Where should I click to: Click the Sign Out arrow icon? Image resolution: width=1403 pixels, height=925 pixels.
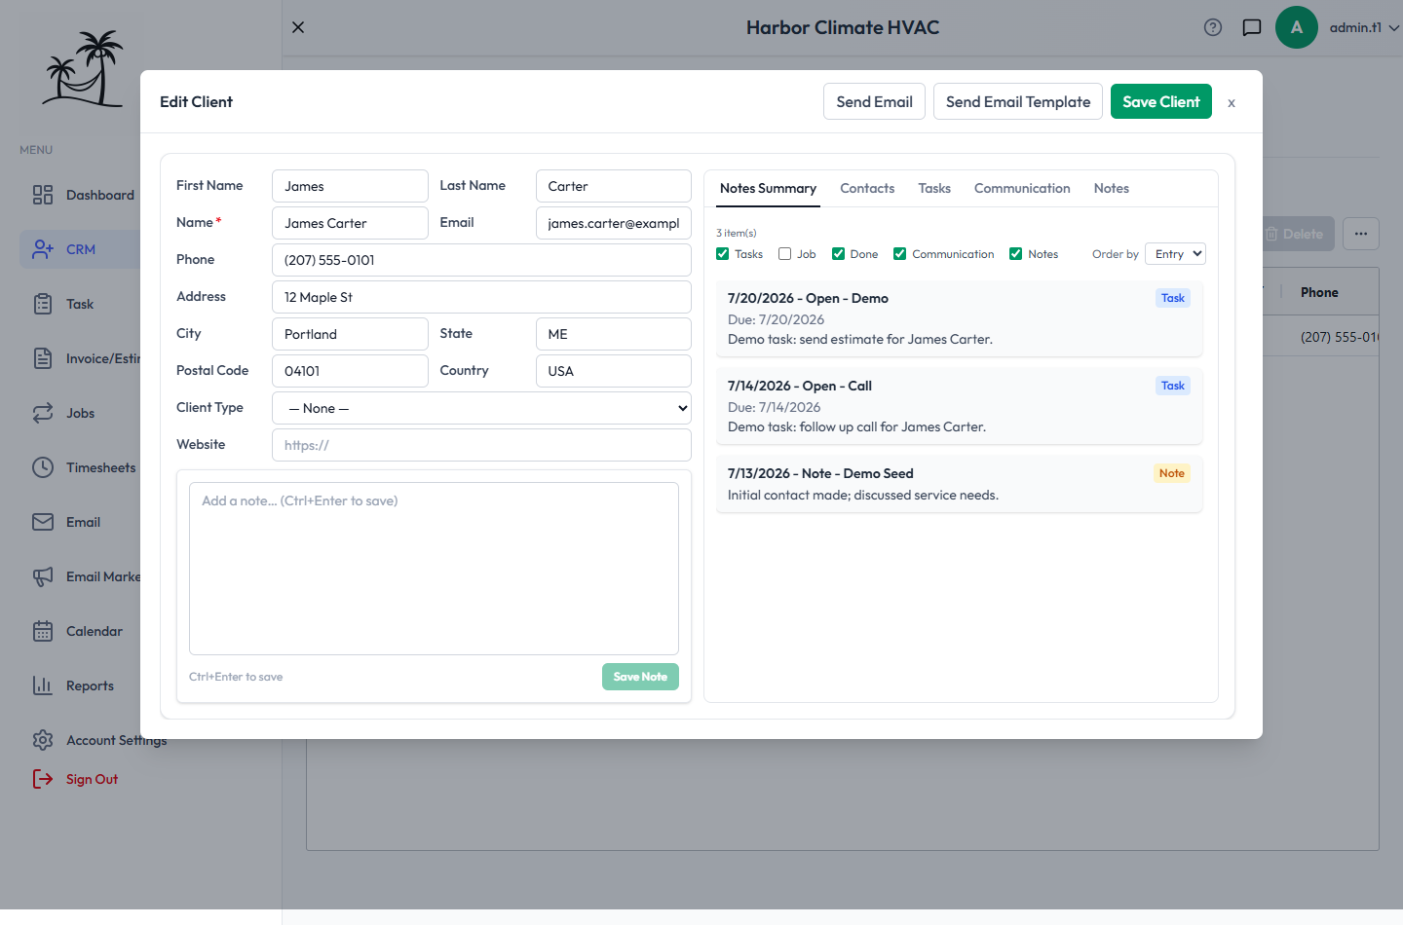point(43,779)
